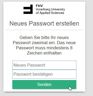This screenshot has width=93, height=96.
Task: Focus the Neues Passwort input field
Action: pyautogui.click(x=44, y=65)
